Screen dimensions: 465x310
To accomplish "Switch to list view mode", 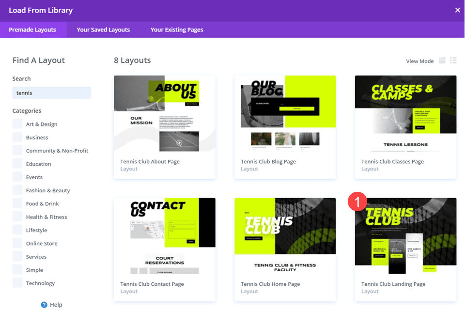I will tap(453, 60).
